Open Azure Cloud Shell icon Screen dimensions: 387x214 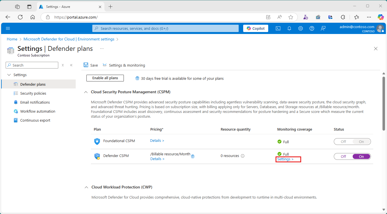coord(278,28)
